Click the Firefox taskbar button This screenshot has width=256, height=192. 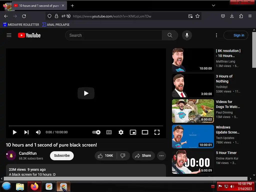coord(34,186)
